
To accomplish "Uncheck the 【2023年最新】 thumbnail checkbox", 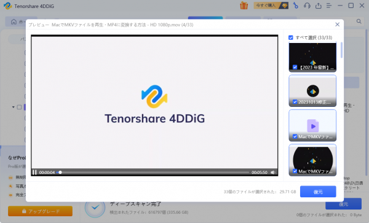I will (295, 67).
